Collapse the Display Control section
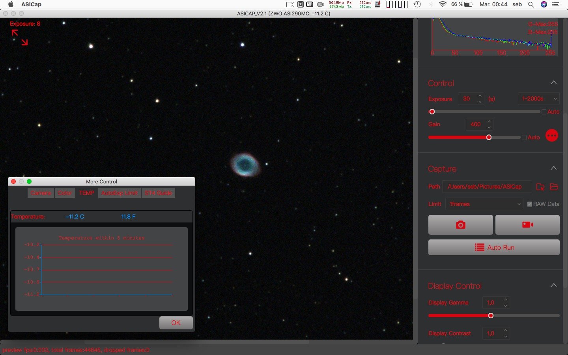 [x=554, y=286]
